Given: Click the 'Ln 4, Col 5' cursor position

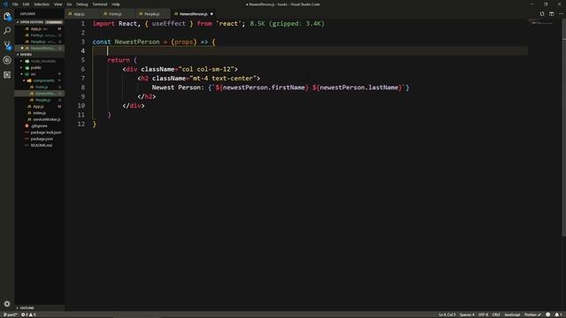Looking at the screenshot, I should (x=447, y=314).
